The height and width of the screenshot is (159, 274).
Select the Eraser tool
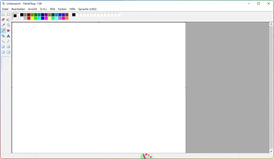pyautogui.click(x=3, y=20)
